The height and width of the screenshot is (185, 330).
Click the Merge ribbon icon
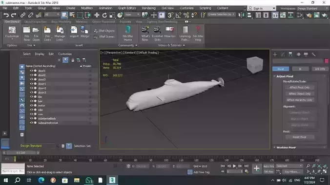pos(84,32)
